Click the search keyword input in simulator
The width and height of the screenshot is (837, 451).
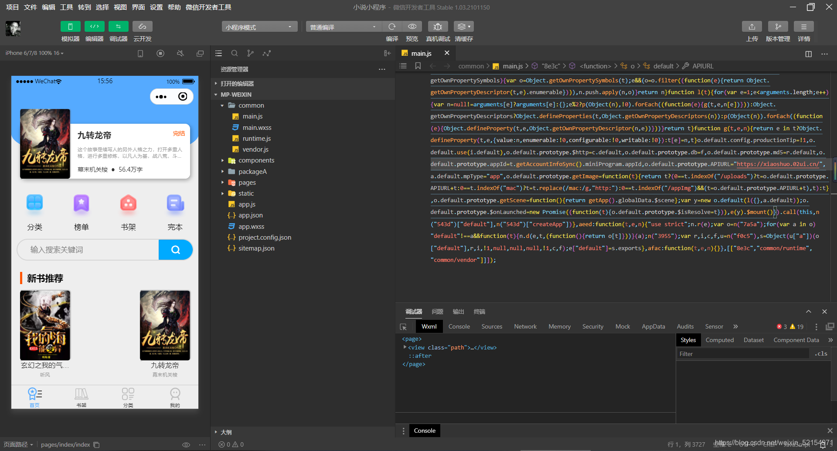[88, 250]
